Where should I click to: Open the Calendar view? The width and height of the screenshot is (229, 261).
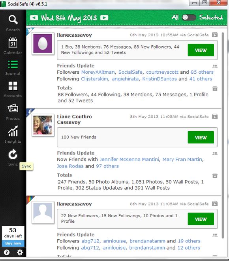[x=13, y=46]
